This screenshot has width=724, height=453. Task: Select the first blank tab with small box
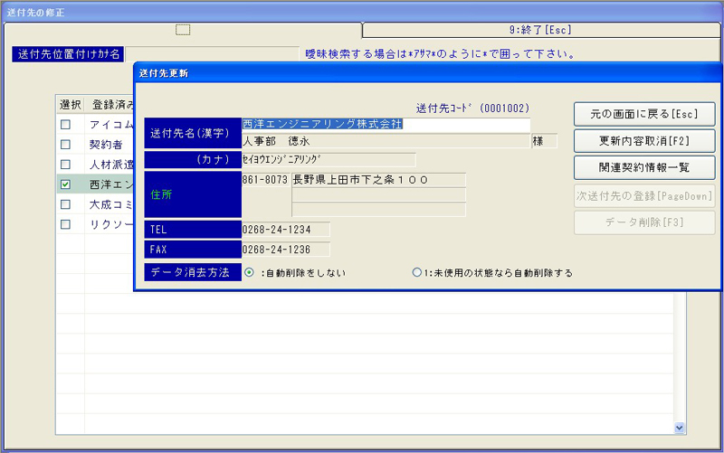[183, 30]
